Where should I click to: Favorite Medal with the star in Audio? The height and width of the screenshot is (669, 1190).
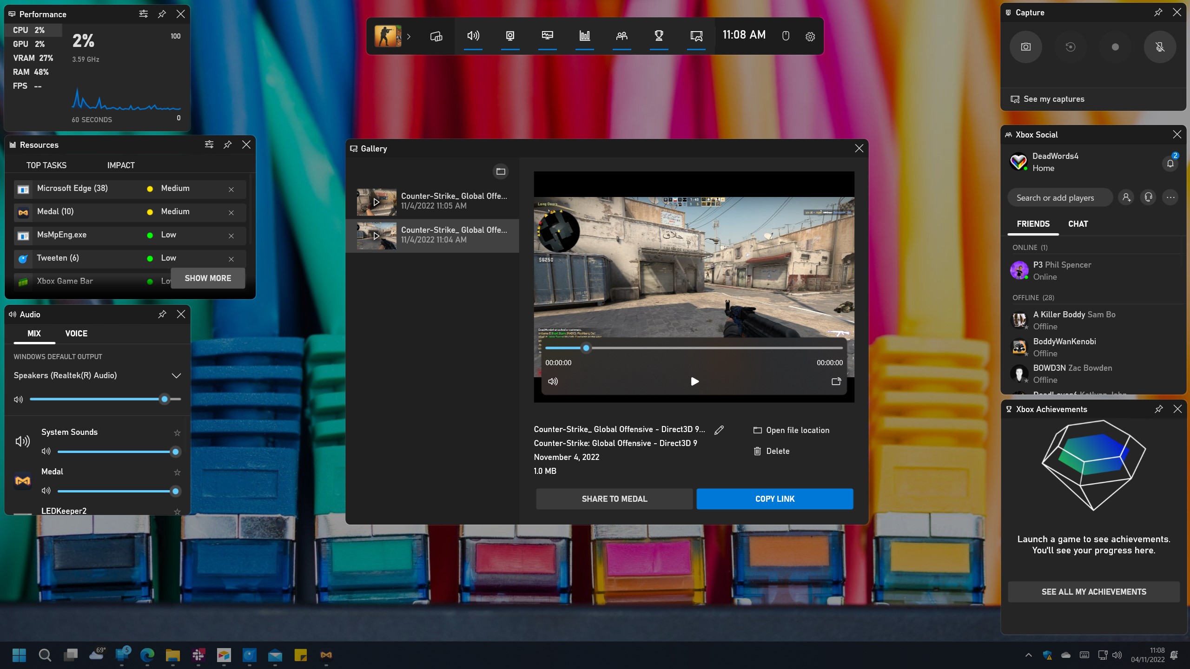tap(177, 472)
